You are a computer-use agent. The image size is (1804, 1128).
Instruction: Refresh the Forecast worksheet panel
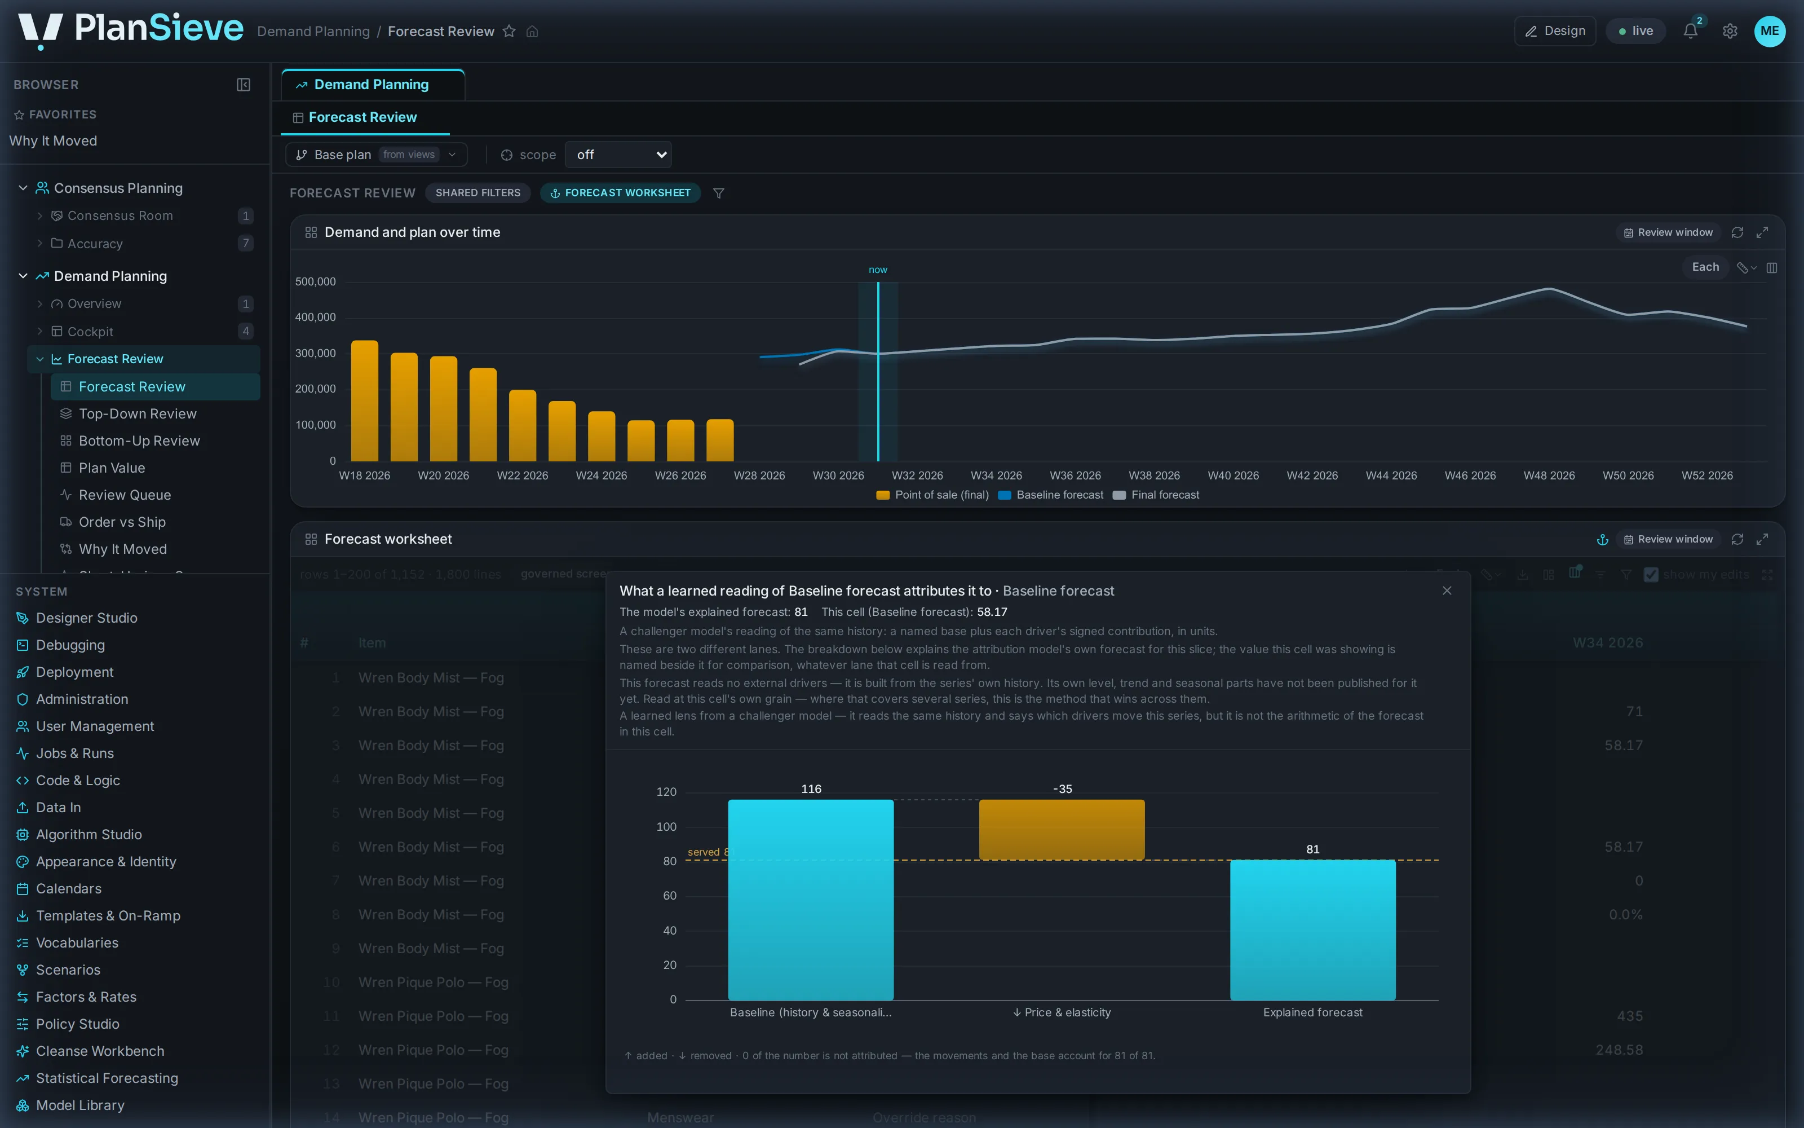click(1737, 539)
